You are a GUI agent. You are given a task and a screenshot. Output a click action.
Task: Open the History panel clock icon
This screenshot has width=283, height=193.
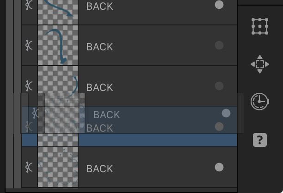260,102
